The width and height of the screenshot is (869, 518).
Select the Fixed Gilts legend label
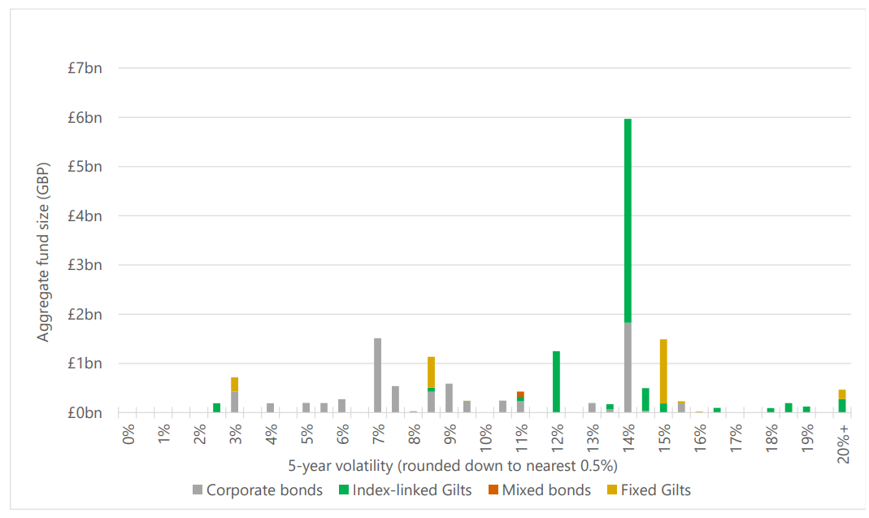(656, 490)
